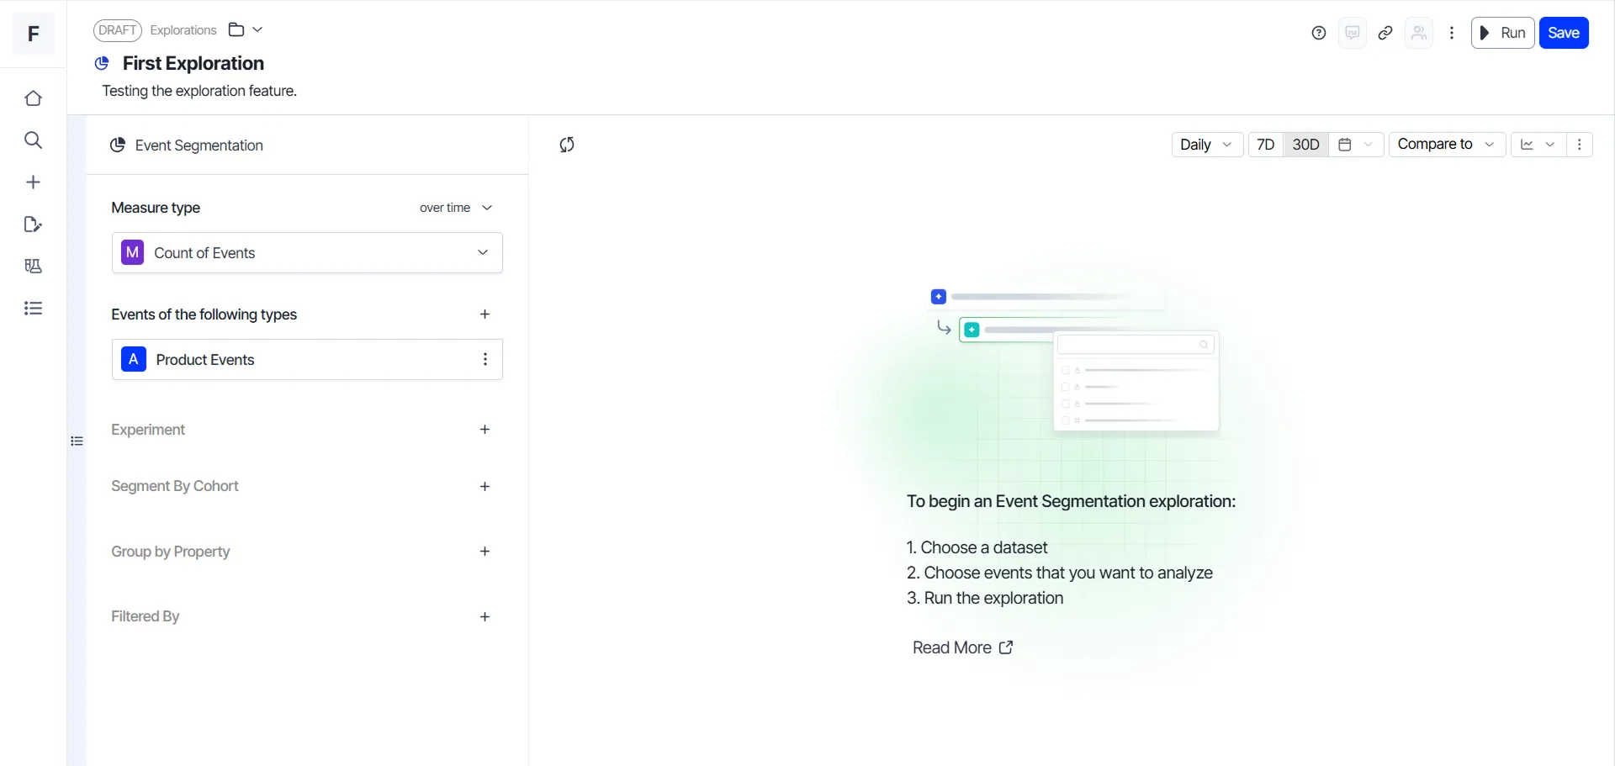The height and width of the screenshot is (766, 1615).
Task: Open the Compare to dropdown
Action: pyautogui.click(x=1447, y=145)
